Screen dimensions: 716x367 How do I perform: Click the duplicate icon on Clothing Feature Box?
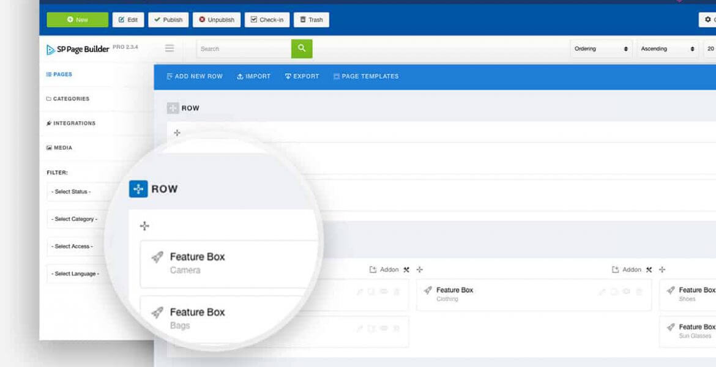(x=613, y=292)
